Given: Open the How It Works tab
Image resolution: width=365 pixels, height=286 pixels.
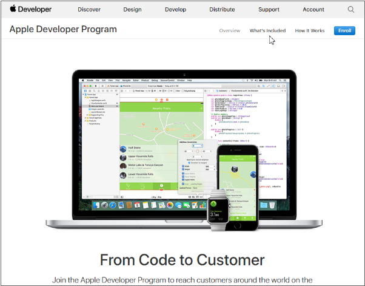Looking at the screenshot, I should click(309, 30).
